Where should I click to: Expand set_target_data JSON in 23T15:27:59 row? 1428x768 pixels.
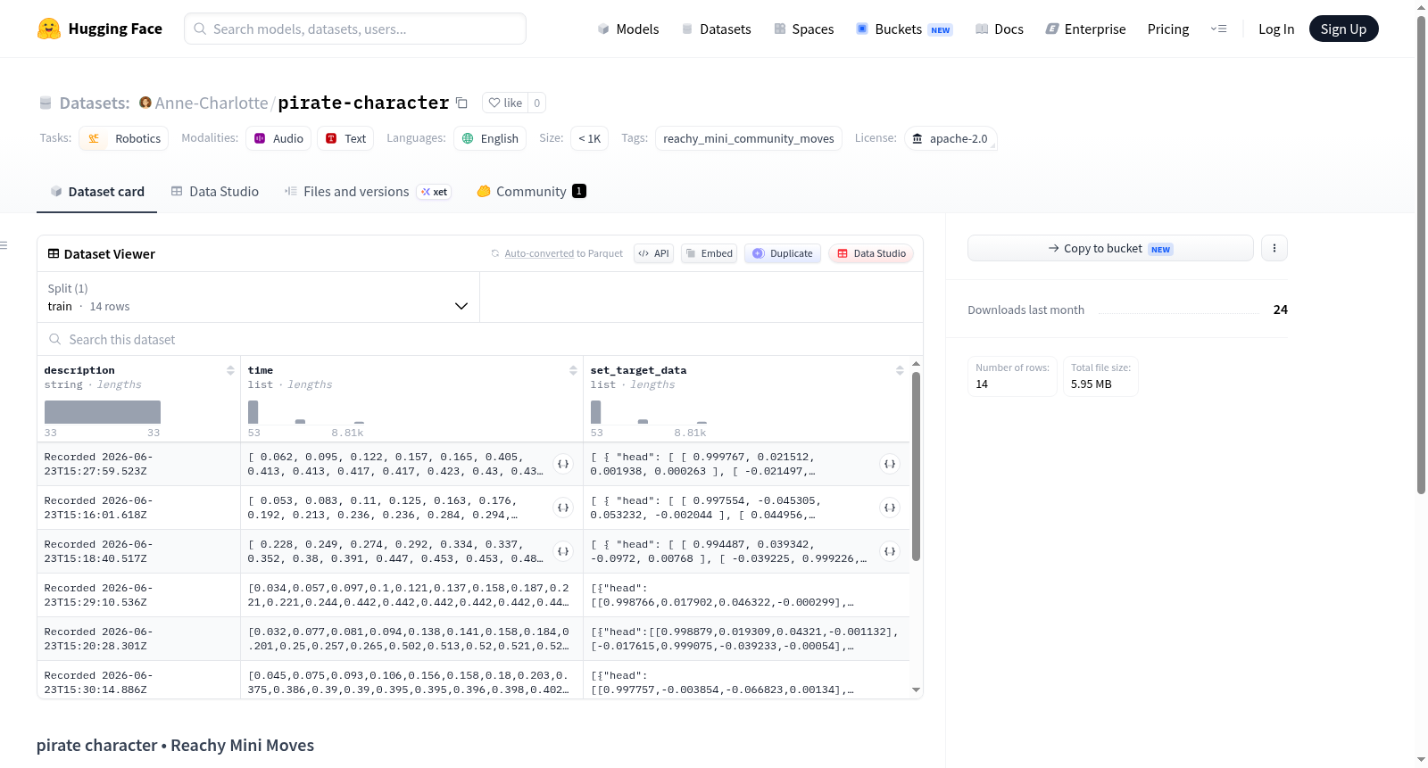(x=890, y=464)
